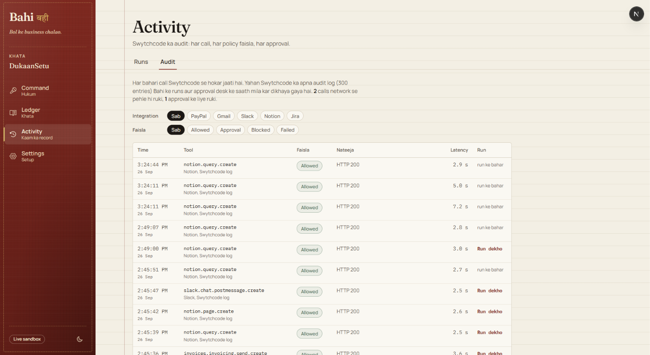
Task: Filter integrations by Jira
Action: (295, 116)
